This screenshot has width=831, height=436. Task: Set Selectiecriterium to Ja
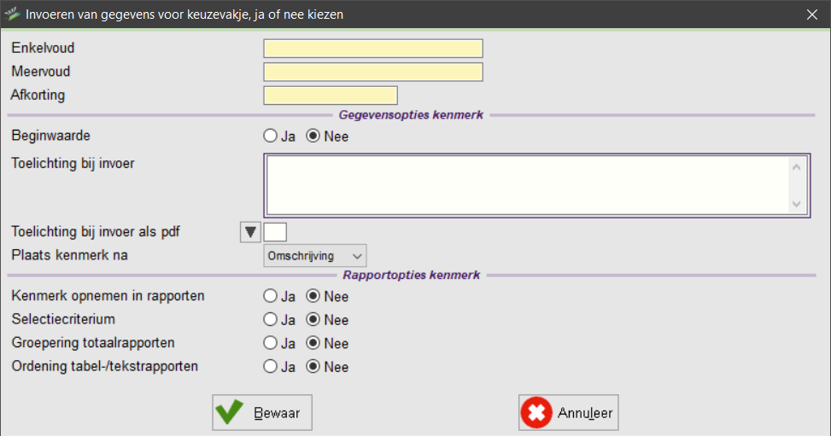(x=271, y=320)
